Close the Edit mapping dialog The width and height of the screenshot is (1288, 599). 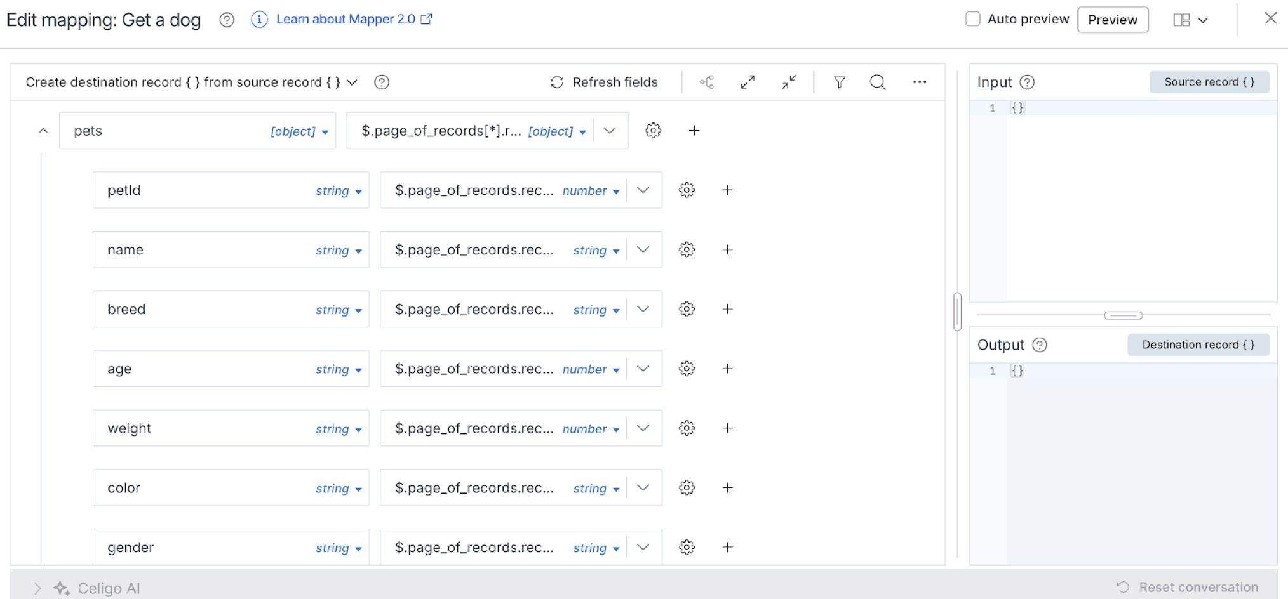pyautogui.click(x=1270, y=18)
